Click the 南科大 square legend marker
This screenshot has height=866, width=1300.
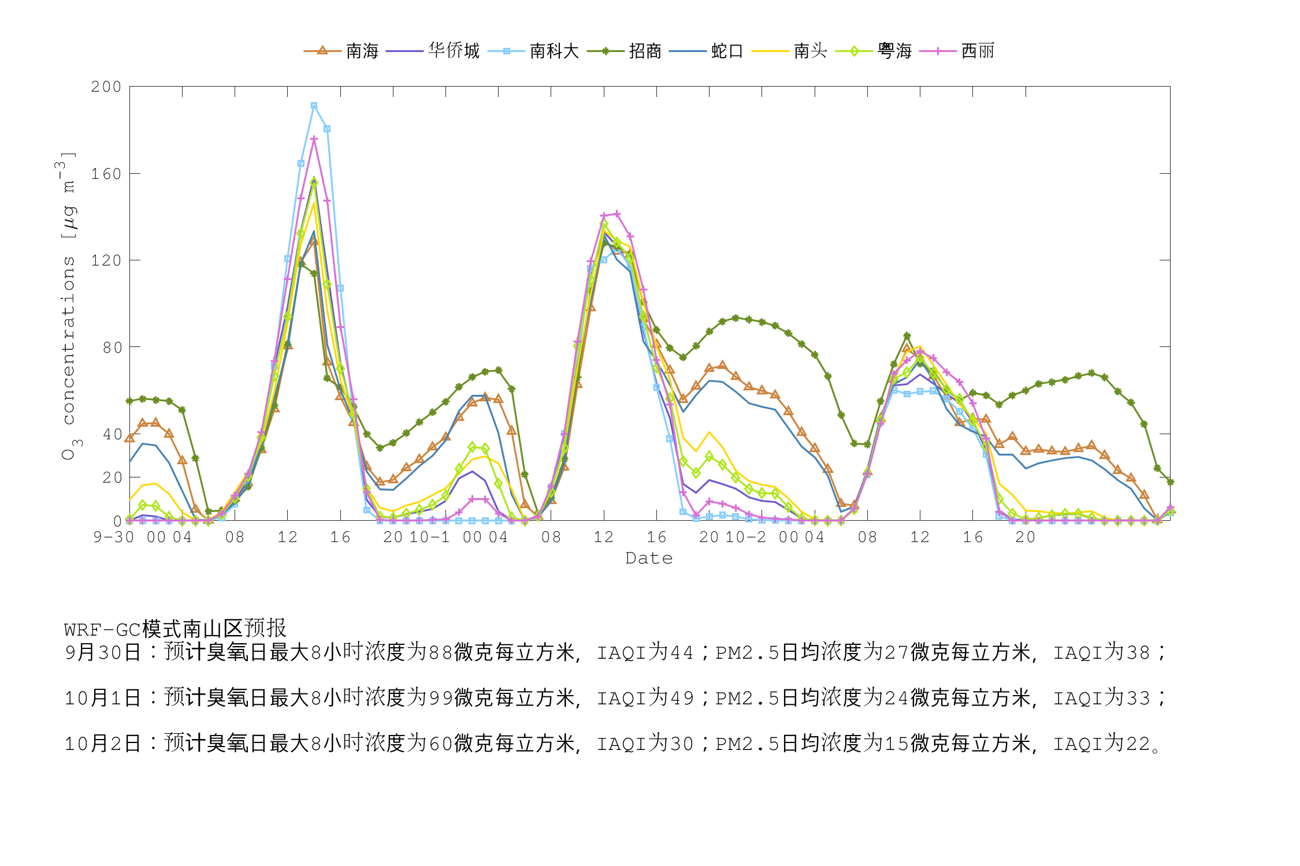click(506, 51)
